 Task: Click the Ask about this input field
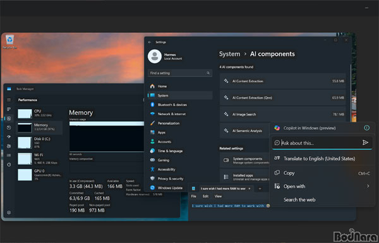pos(322,143)
